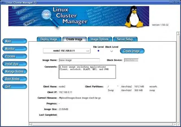This screenshot has width=181, height=127.
Task: Click the Client Name value node2
Action: 62,87
